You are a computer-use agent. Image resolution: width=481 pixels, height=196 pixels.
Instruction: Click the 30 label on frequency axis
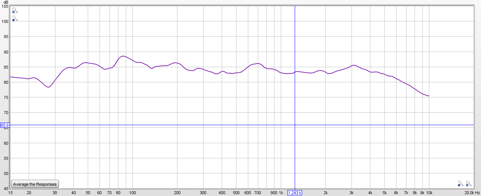(x=55, y=193)
